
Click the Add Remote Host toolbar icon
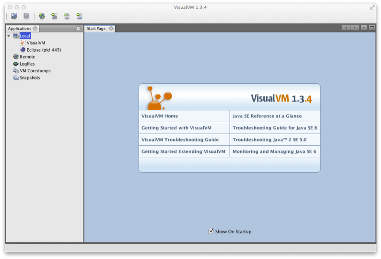(x=42, y=16)
